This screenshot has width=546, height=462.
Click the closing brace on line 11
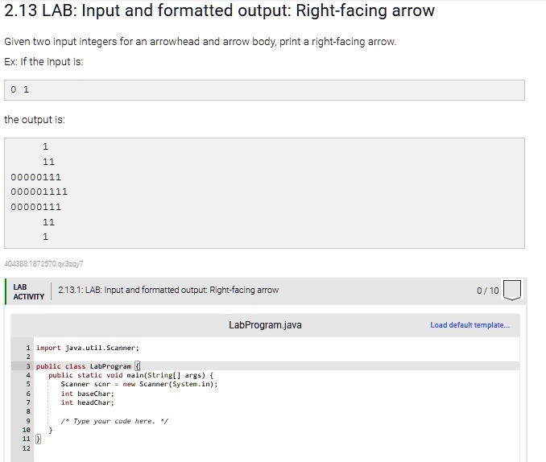click(38, 439)
